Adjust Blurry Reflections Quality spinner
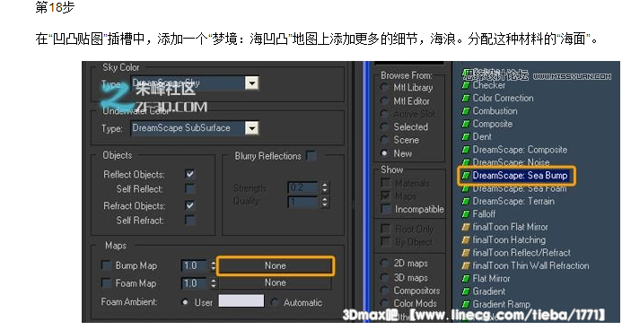This screenshot has width=631, height=330. pyautogui.click(x=325, y=202)
